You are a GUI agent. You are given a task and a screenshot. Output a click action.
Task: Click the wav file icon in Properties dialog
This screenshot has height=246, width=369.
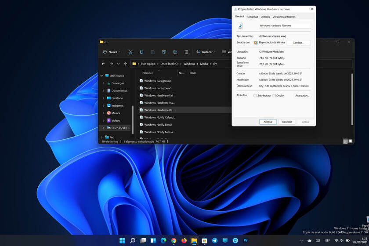(x=240, y=26)
